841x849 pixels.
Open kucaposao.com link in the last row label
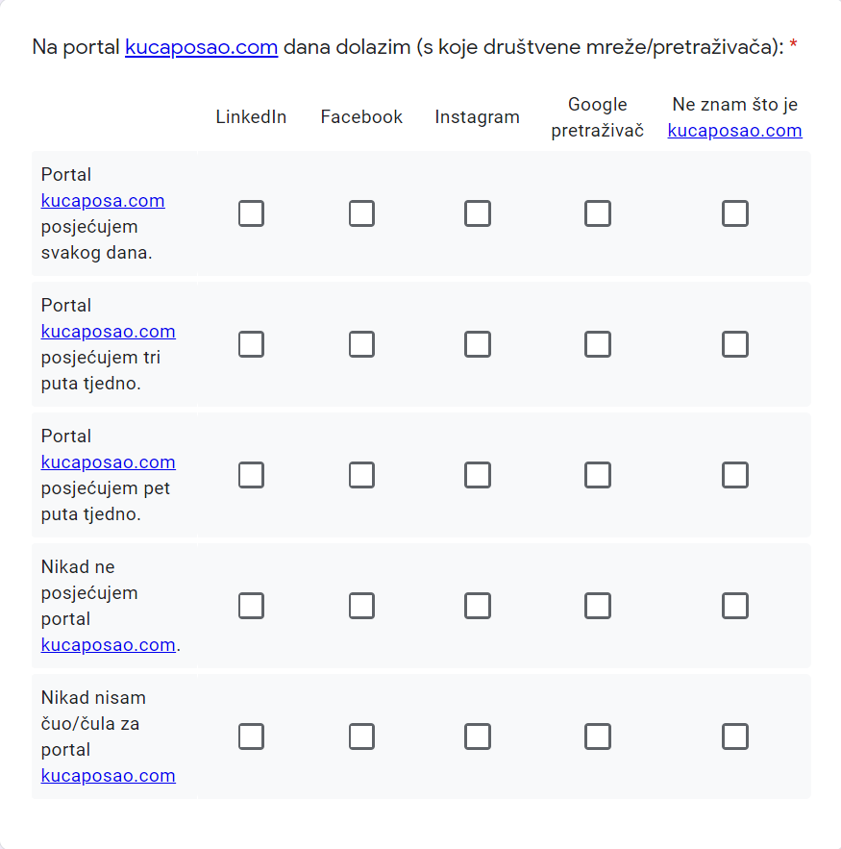point(108,775)
